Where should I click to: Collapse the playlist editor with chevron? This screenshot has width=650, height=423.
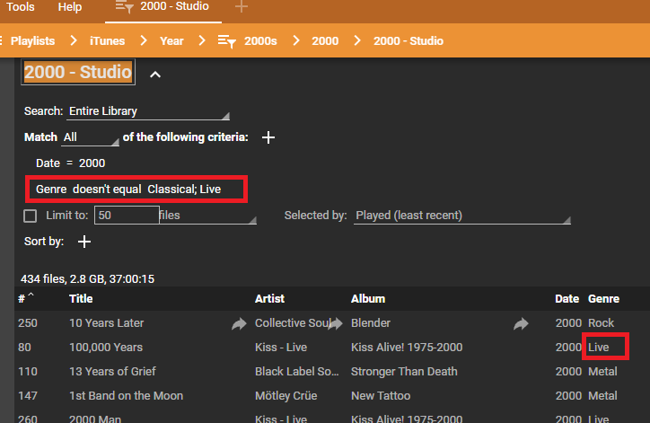click(x=155, y=75)
